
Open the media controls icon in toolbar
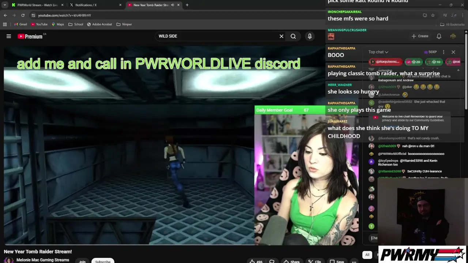(x=445, y=15)
